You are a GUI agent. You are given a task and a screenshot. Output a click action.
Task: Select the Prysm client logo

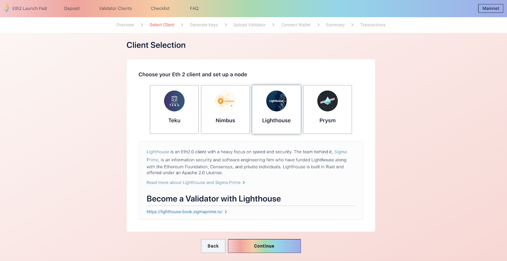click(x=327, y=101)
